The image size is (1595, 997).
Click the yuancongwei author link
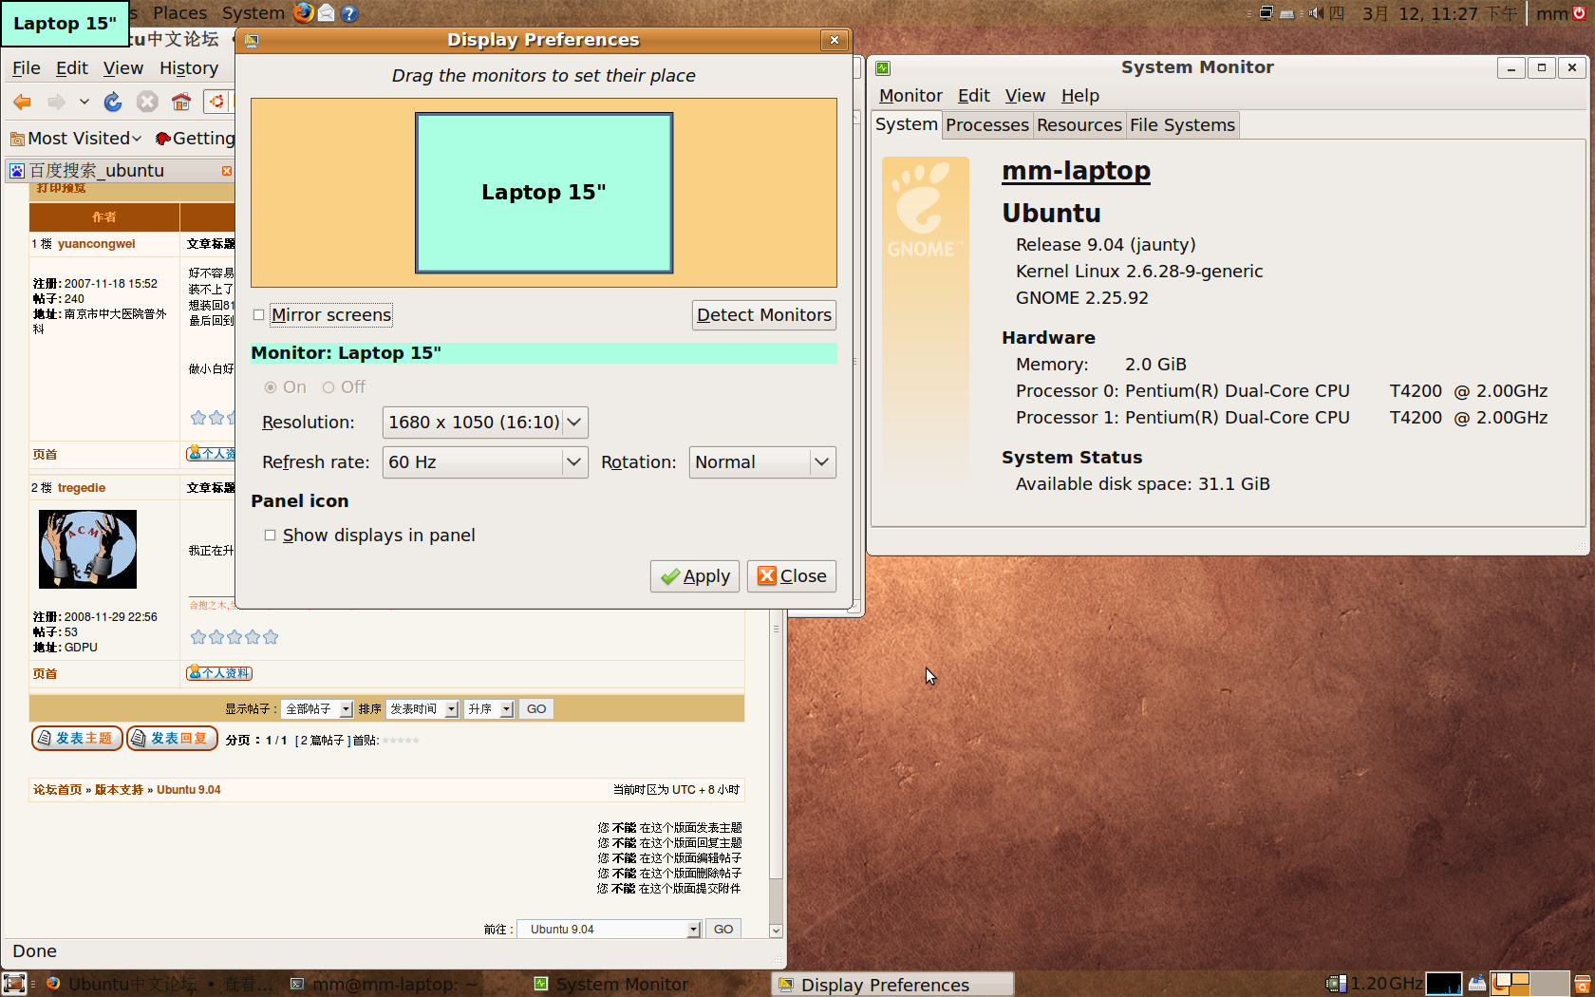click(x=97, y=244)
